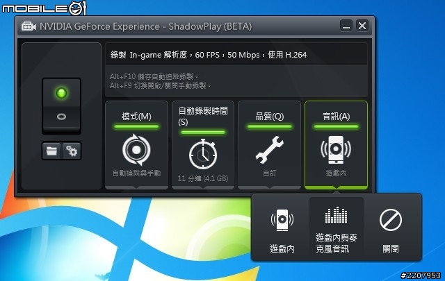The image size is (445, 281).
Task: Click the Alt+F9 shortcut hint text
Action: pyautogui.click(x=161, y=85)
